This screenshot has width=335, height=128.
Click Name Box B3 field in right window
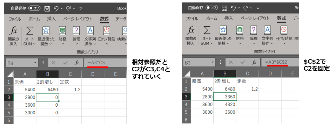200,63
